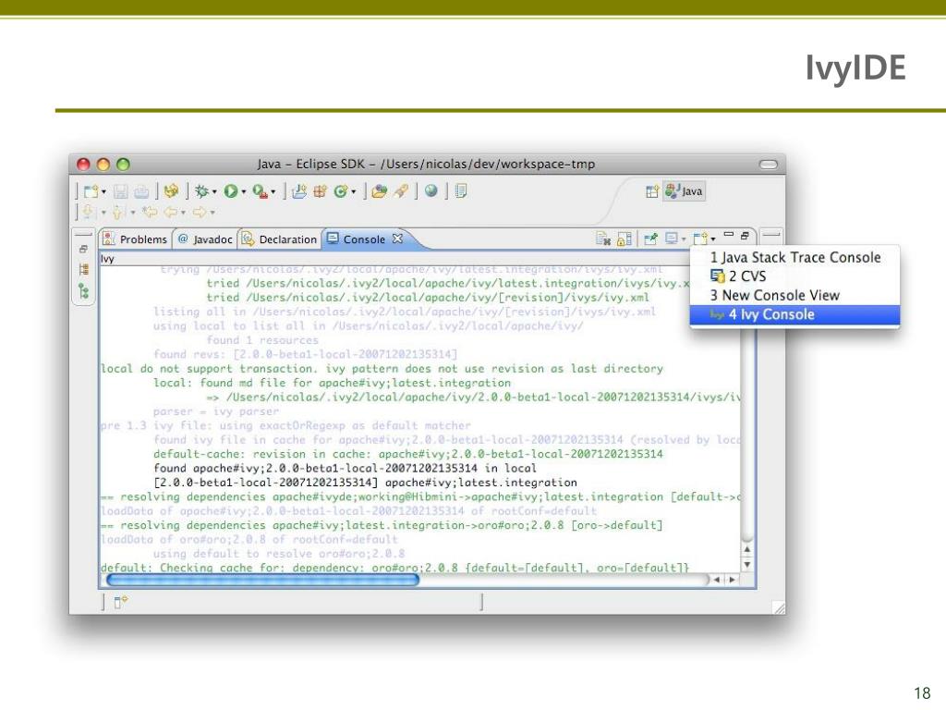The width and height of the screenshot is (946, 710).
Task: Maximize the Console view panel
Action: [x=746, y=236]
